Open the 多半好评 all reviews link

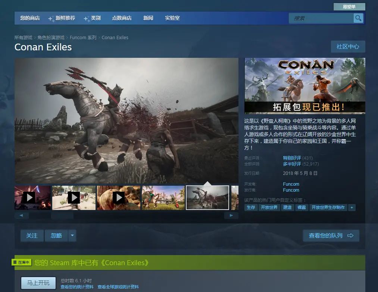[x=292, y=164]
